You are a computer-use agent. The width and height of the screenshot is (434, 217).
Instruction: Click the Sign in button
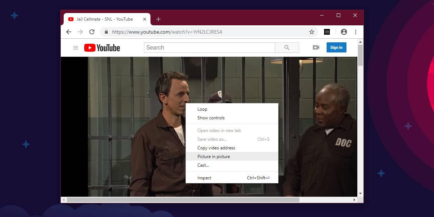point(336,47)
